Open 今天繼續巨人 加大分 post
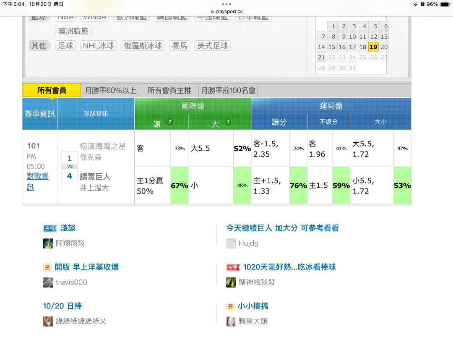 (x=282, y=228)
